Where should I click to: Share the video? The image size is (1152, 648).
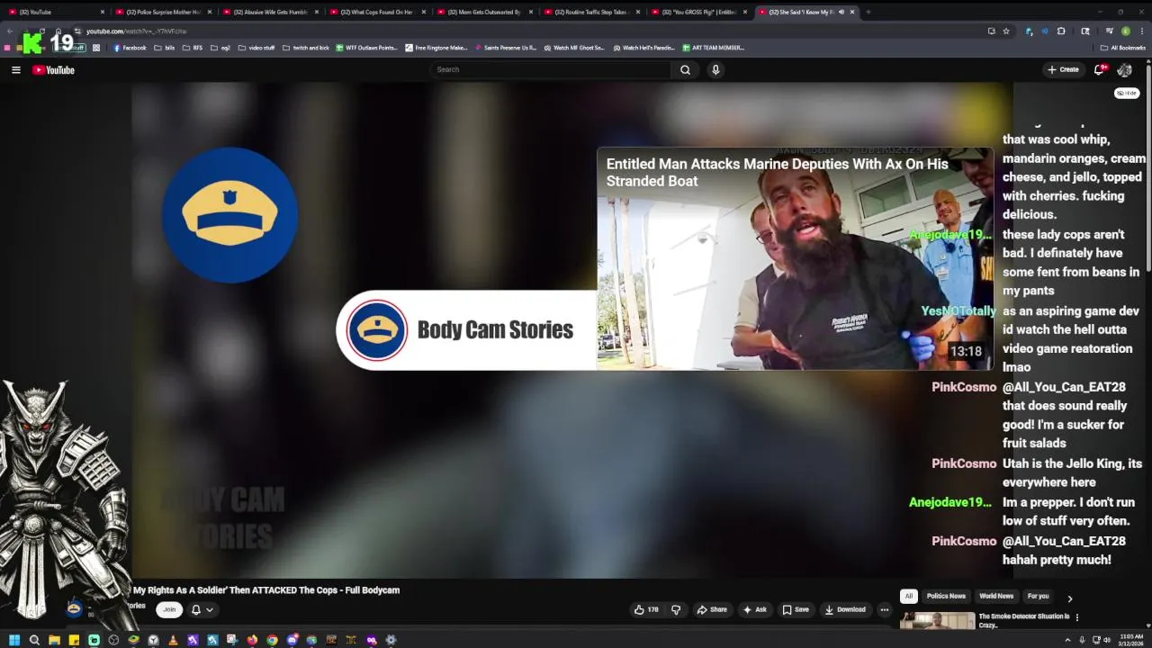pyautogui.click(x=712, y=609)
